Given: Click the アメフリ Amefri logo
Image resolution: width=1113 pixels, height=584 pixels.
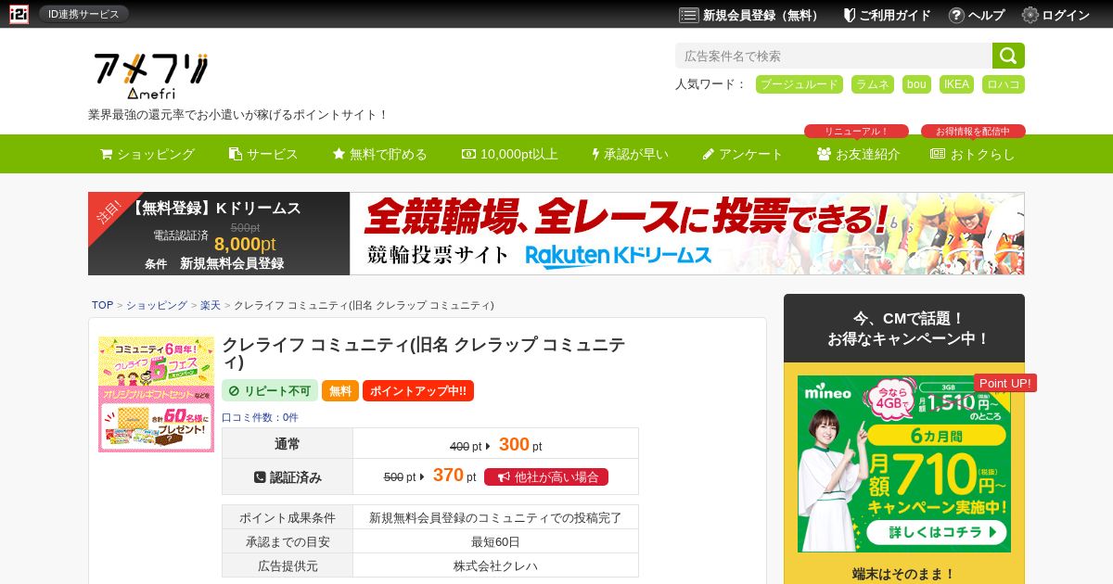Looking at the screenshot, I should click(150, 76).
